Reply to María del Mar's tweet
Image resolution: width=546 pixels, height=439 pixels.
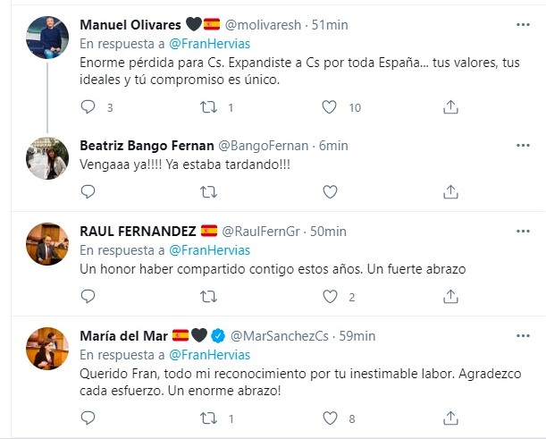tap(87, 418)
